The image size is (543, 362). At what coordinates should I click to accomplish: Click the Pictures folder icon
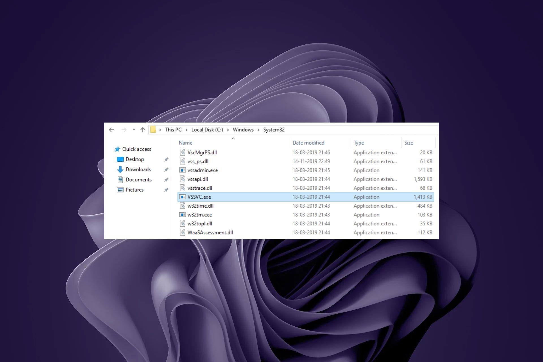[120, 190]
